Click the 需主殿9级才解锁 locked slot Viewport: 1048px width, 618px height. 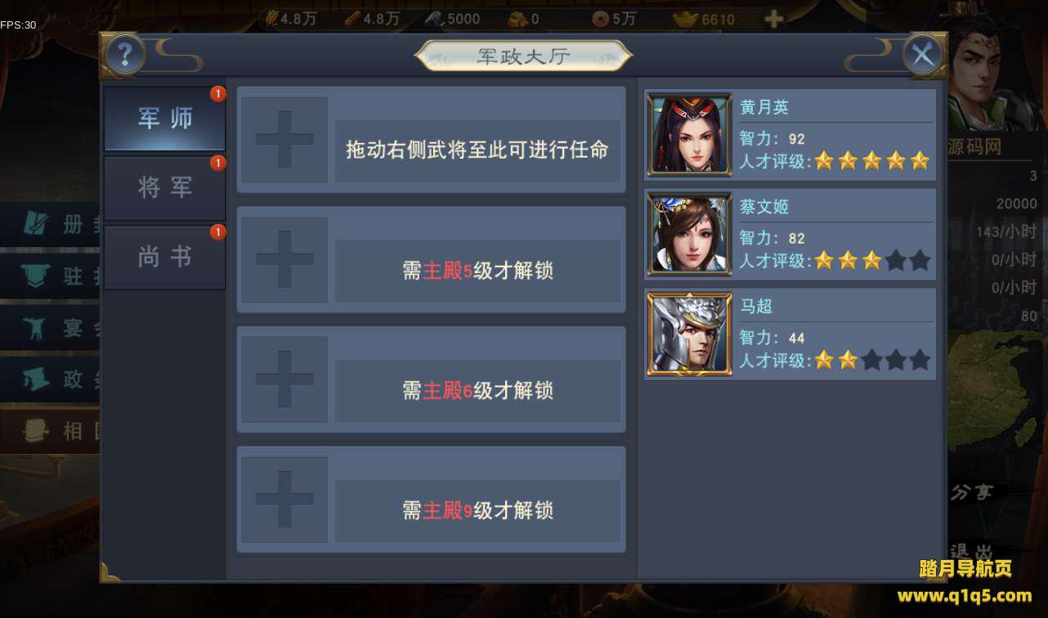432,499
